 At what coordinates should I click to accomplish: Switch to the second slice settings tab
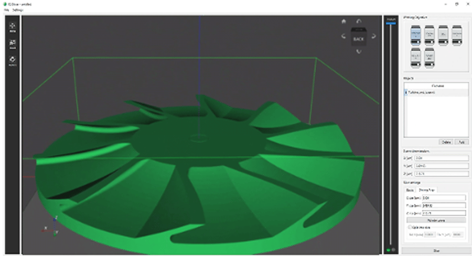(426, 190)
